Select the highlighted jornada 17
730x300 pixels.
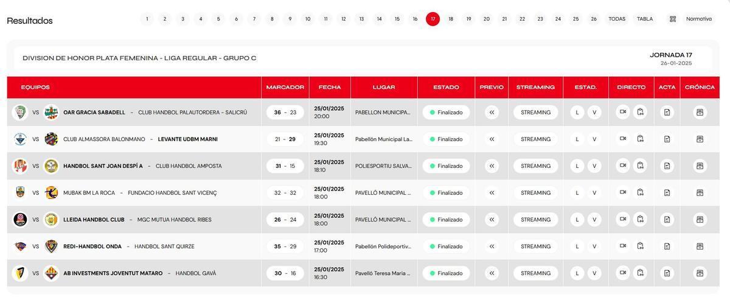tap(433, 19)
